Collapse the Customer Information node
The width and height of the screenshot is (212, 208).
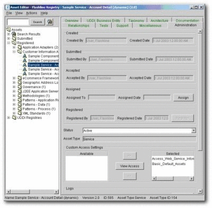click(14, 51)
